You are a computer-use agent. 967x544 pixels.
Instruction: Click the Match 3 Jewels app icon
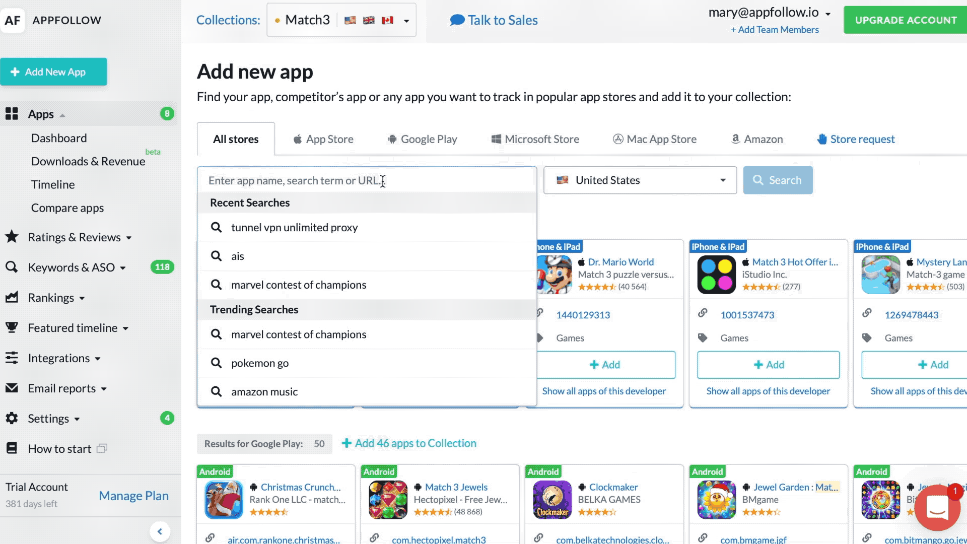(x=388, y=500)
